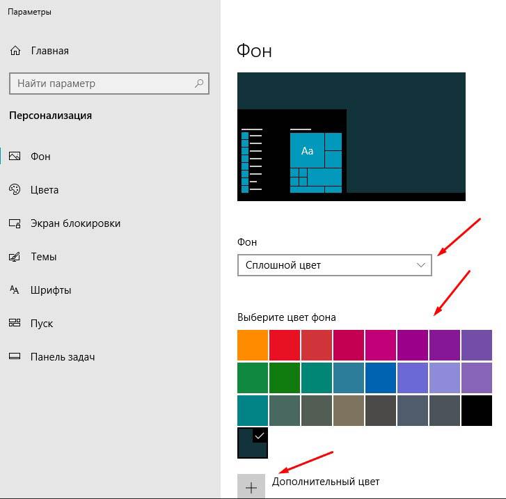Choose the steel blue swatch
The image size is (506, 499).
pos(349,378)
